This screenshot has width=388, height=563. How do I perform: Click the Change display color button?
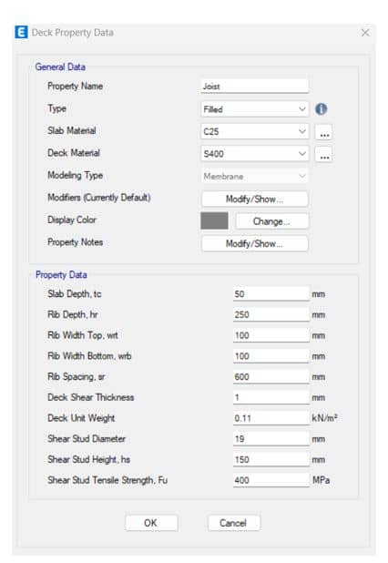coord(271,221)
